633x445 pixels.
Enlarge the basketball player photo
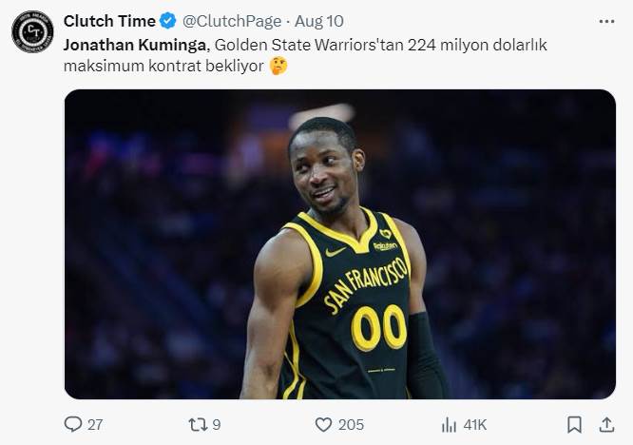tap(340, 244)
